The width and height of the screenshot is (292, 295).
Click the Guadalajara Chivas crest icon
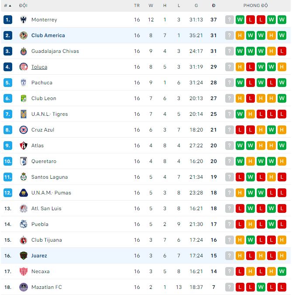point(24,51)
